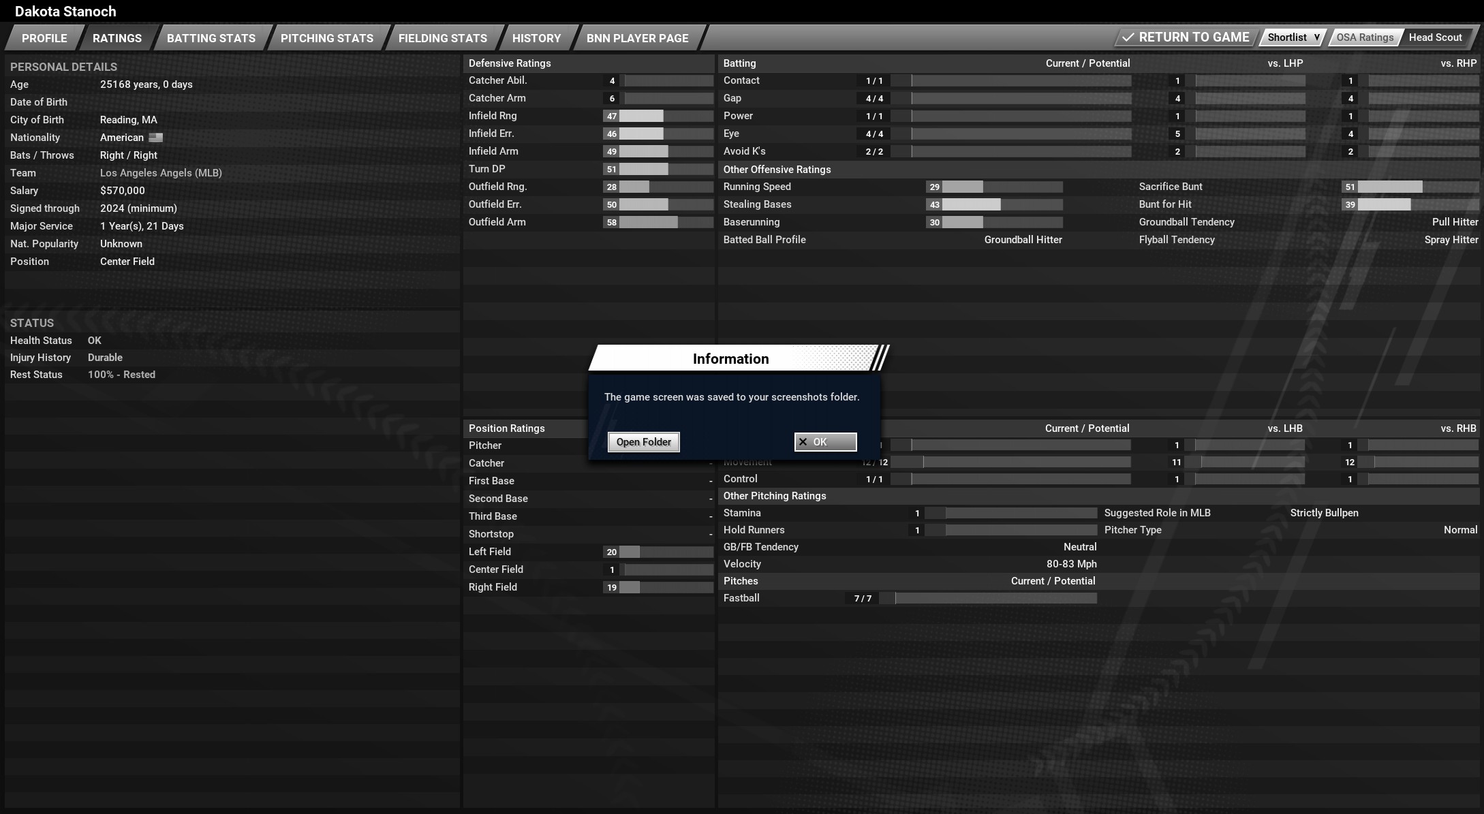Click the checkmark icon on Return to Game
This screenshot has height=814, width=1484.
tap(1128, 37)
